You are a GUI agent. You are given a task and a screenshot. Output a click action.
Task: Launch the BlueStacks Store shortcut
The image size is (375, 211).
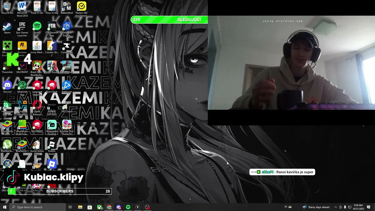pos(7,127)
